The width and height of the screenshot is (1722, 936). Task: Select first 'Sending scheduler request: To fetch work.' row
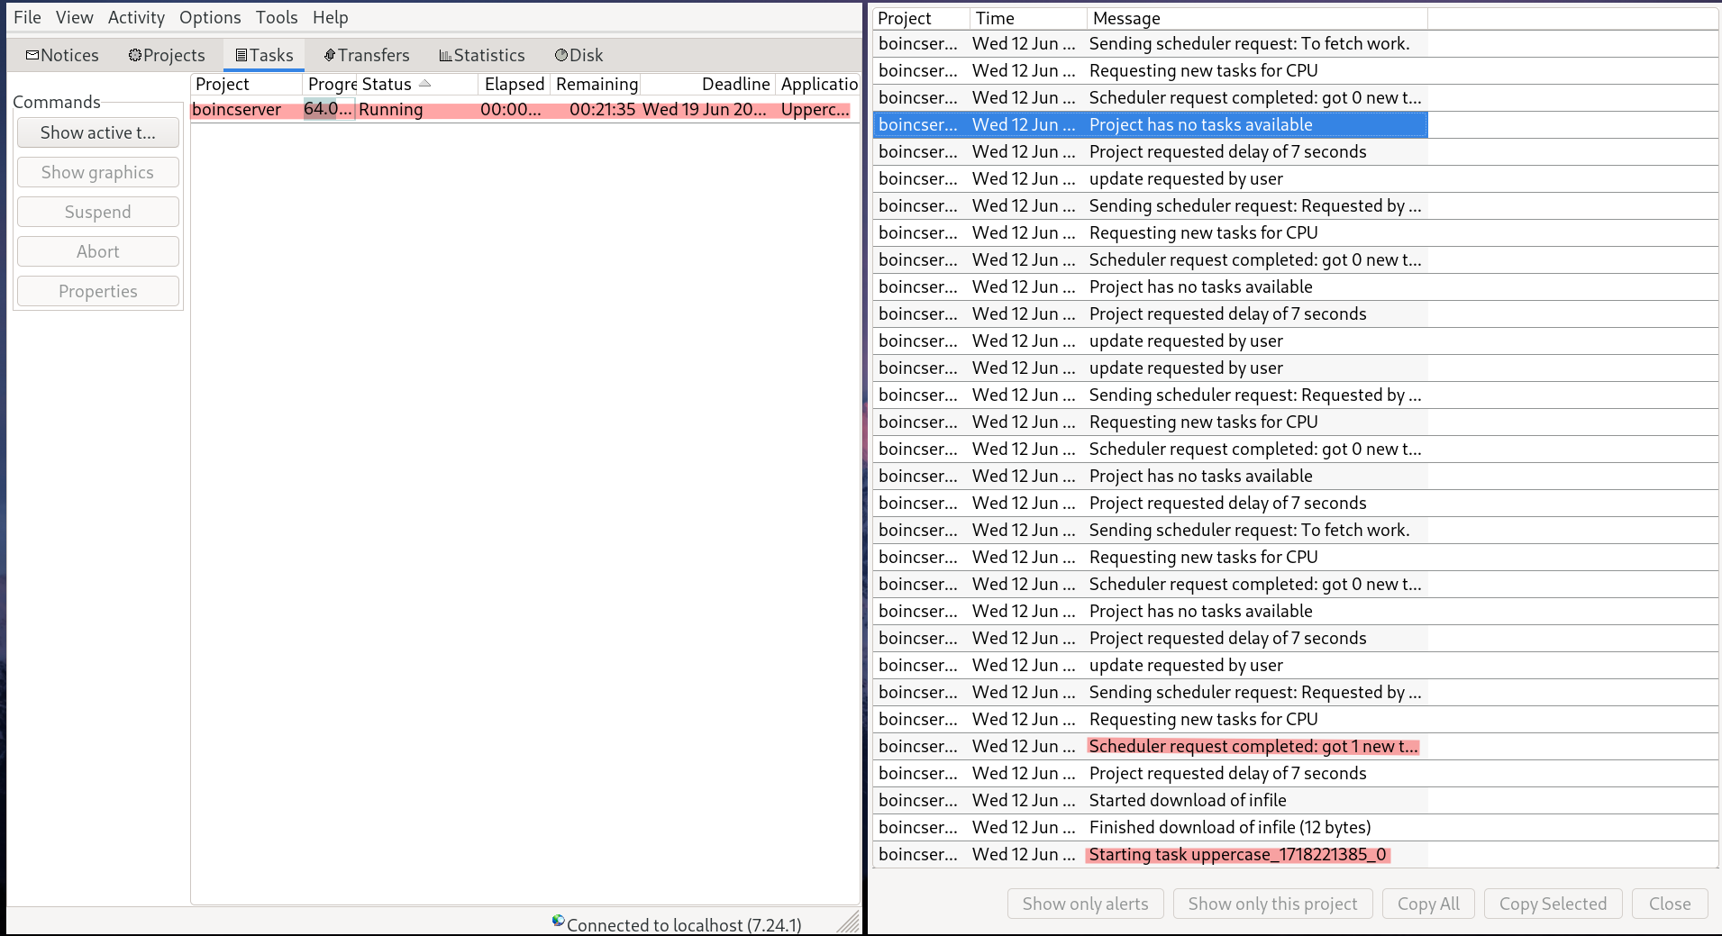click(1151, 43)
